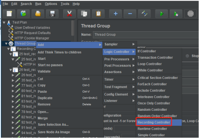Screen dimensions: 199x138
Task: Expand the 94 test_re sampler node
Action: [13, 133]
